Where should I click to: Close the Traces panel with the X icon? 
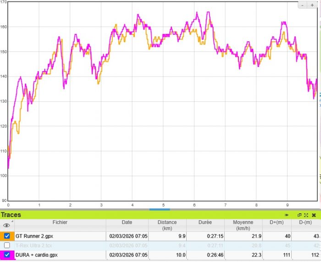pyautogui.click(x=314, y=215)
